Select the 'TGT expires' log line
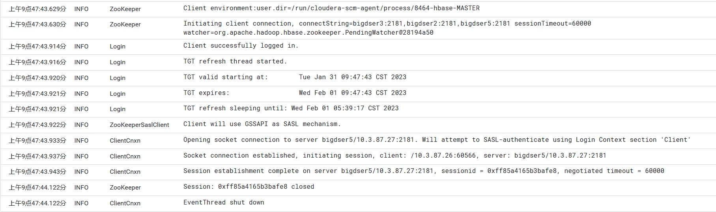Viewport: 716px width, 212px height. point(295,93)
